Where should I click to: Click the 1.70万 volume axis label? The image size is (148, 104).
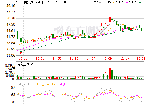[x=10, y=72]
